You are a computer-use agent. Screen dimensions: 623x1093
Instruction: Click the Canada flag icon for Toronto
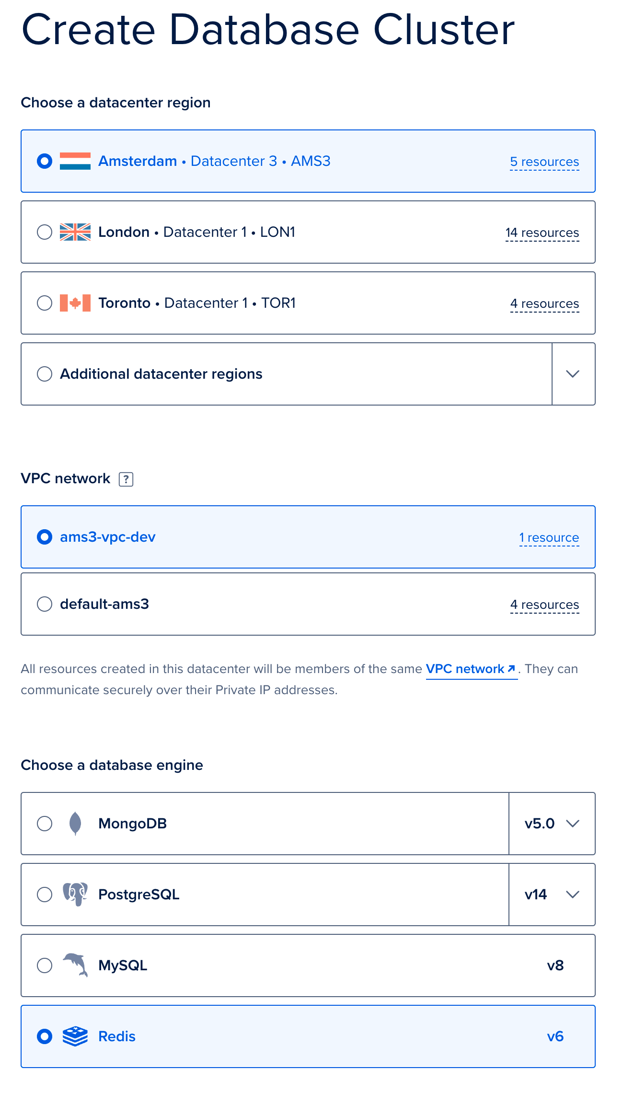(x=75, y=303)
